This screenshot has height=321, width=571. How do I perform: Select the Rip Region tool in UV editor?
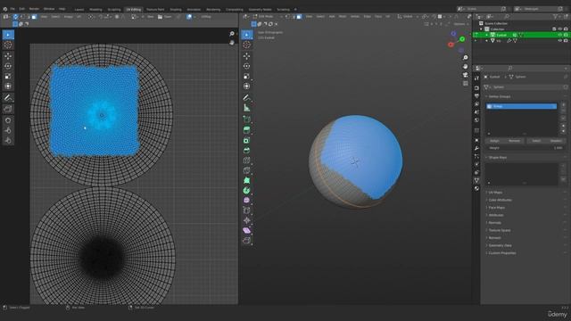8,109
